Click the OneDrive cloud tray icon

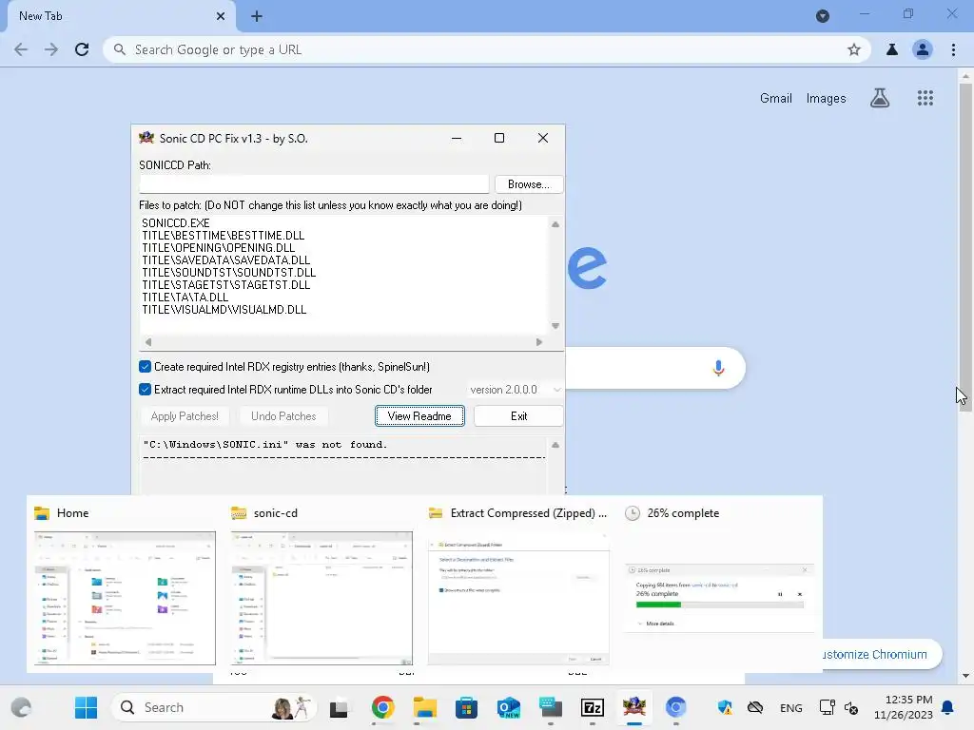pos(754,707)
